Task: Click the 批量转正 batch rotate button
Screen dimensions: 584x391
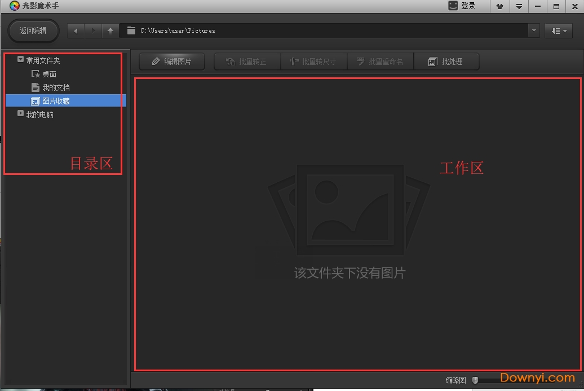Action: tap(247, 61)
